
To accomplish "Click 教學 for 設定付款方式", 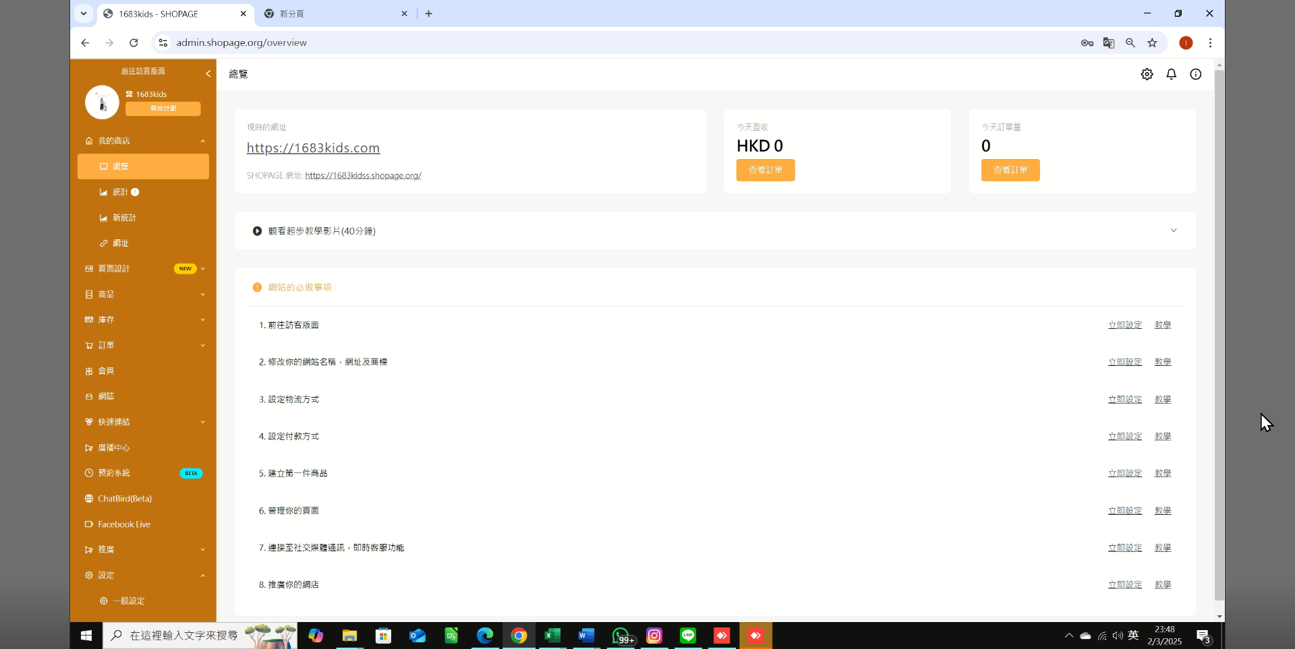I will pyautogui.click(x=1163, y=437).
